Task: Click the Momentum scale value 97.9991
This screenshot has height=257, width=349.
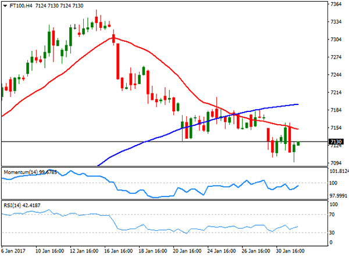Action: pyautogui.click(x=339, y=196)
